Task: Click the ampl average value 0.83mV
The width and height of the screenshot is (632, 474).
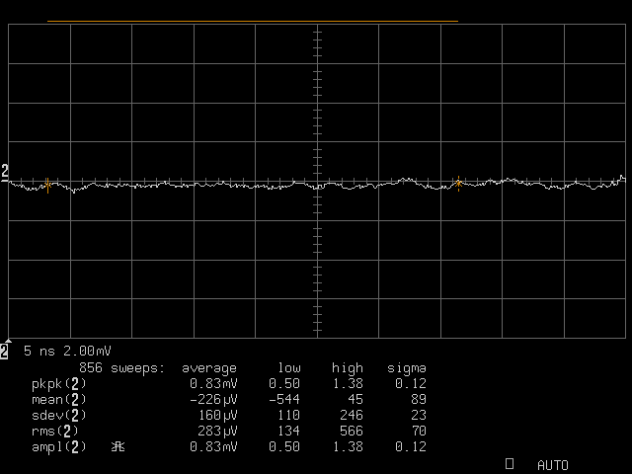Action: tap(213, 446)
